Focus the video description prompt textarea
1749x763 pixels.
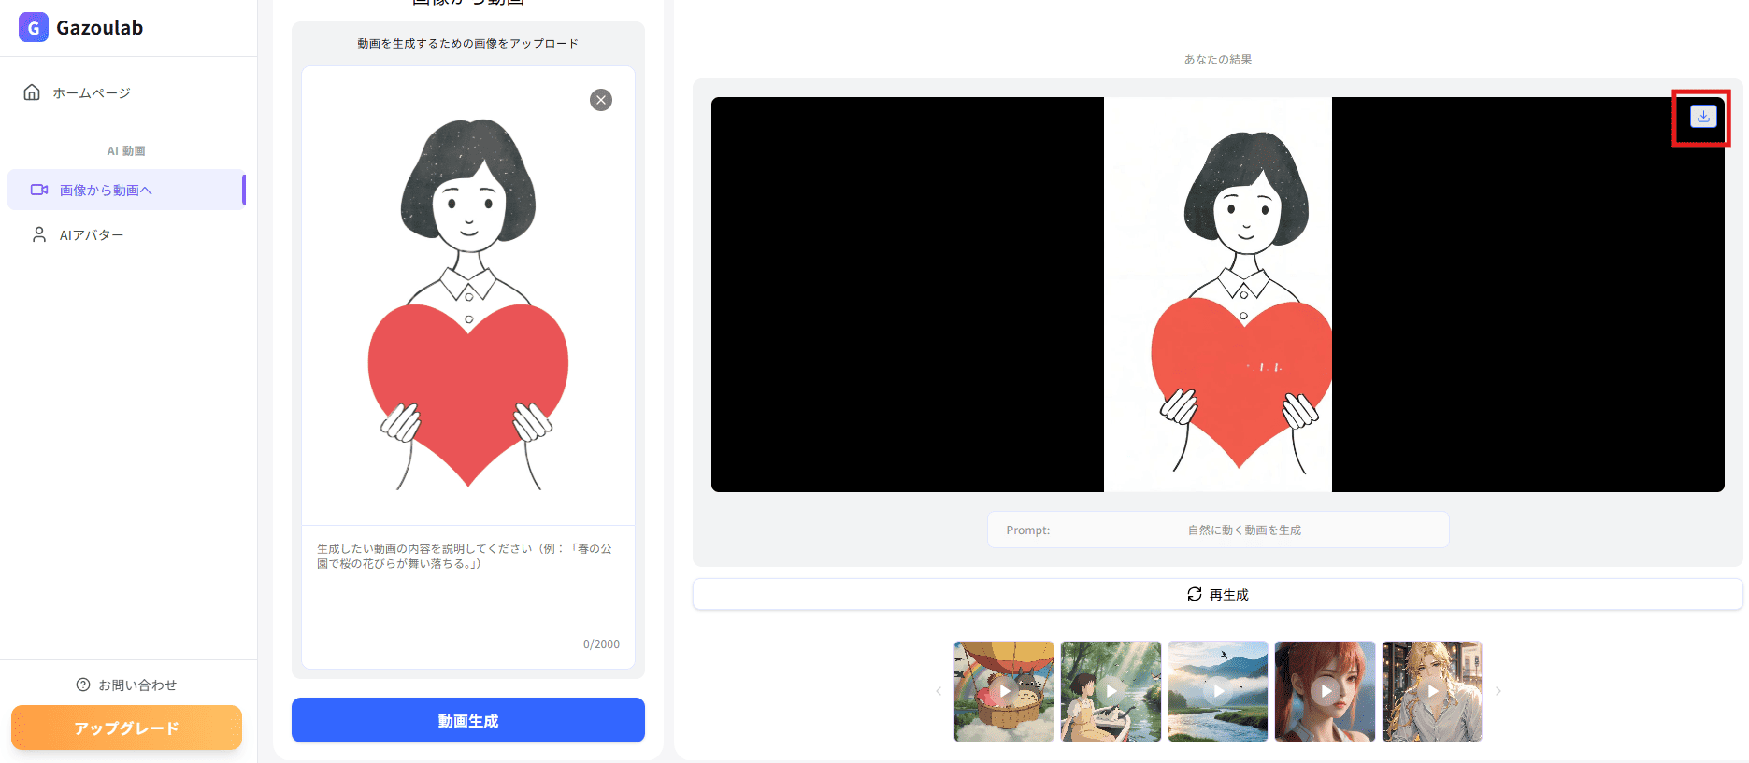(x=468, y=596)
